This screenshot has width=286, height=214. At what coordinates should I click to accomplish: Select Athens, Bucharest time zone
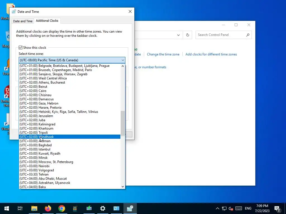[x=70, y=82]
